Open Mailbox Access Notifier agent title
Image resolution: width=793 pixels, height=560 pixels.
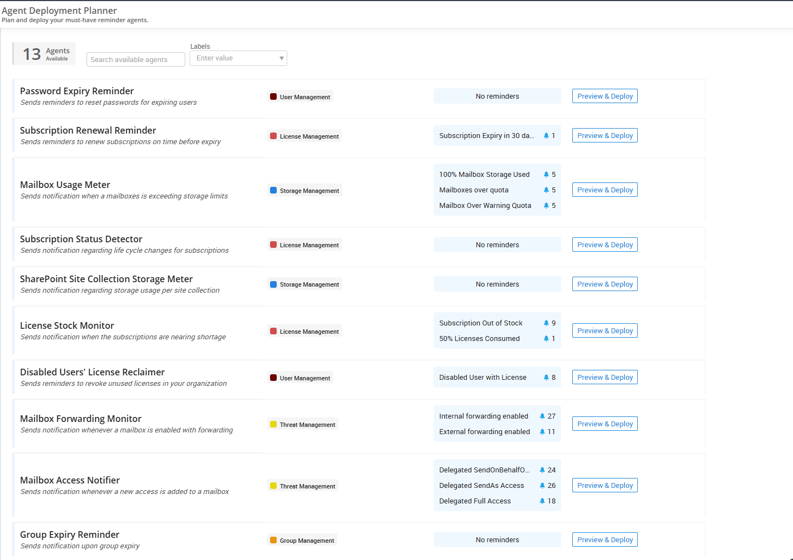click(70, 480)
